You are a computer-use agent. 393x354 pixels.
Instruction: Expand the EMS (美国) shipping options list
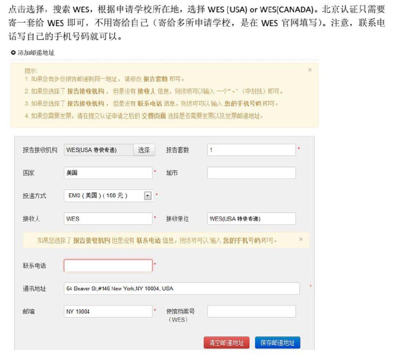tap(147, 195)
